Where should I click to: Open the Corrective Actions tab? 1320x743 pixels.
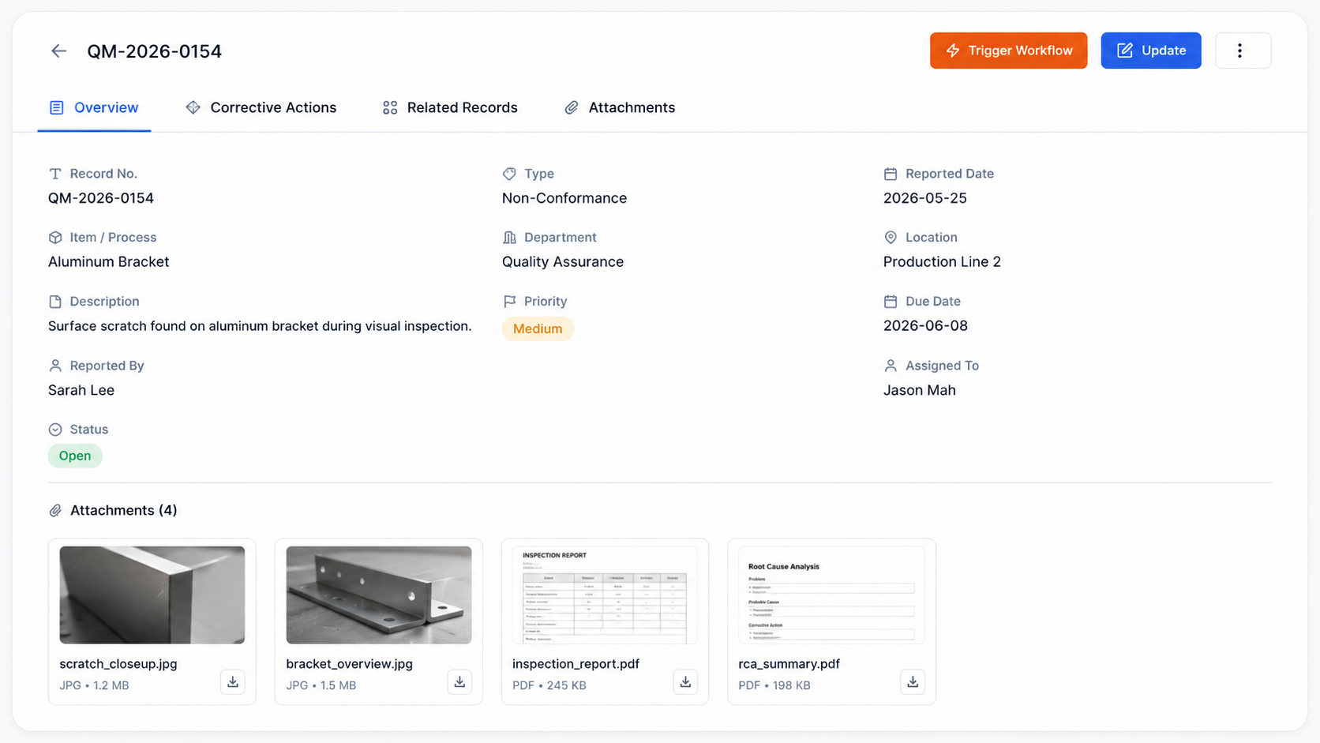(x=261, y=108)
